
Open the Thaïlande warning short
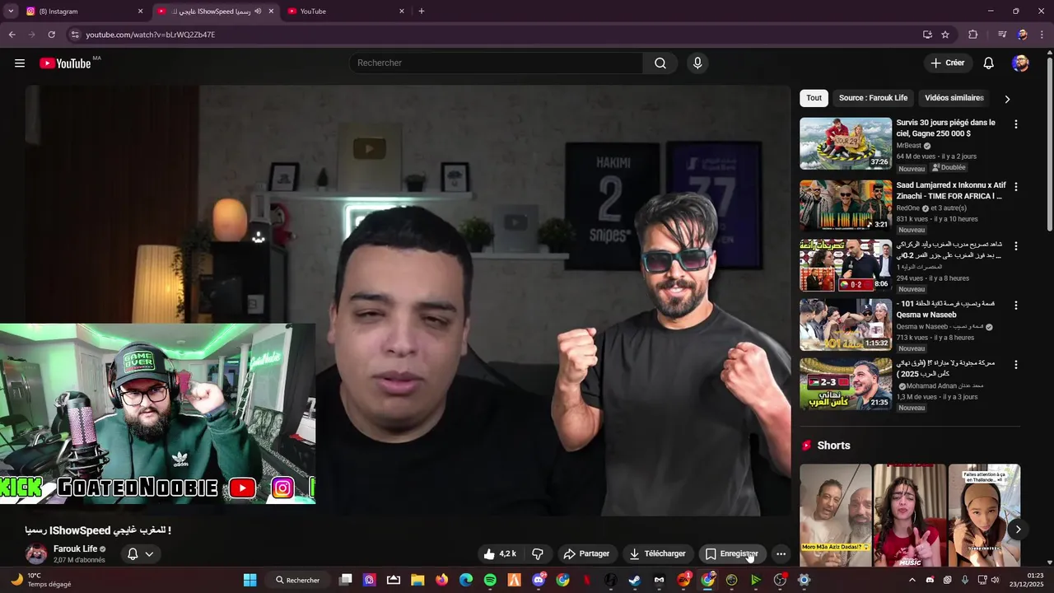point(984,516)
